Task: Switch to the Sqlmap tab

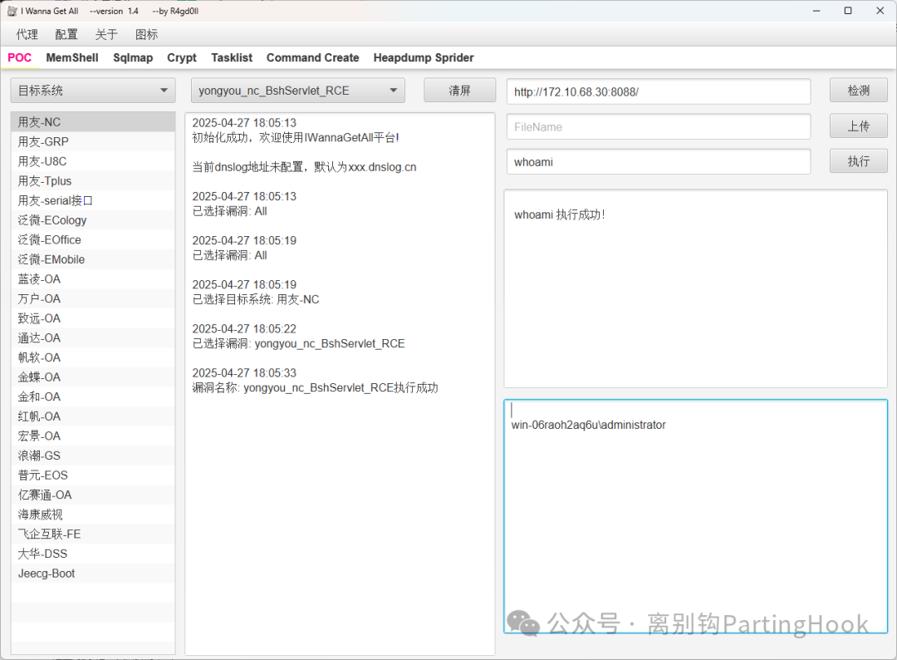Action: click(x=133, y=58)
